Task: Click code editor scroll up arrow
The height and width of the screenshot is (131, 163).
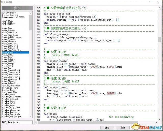Action: point(159,8)
